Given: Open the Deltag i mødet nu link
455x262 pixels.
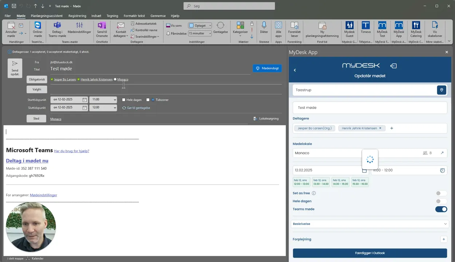Looking at the screenshot, I should tap(27, 160).
